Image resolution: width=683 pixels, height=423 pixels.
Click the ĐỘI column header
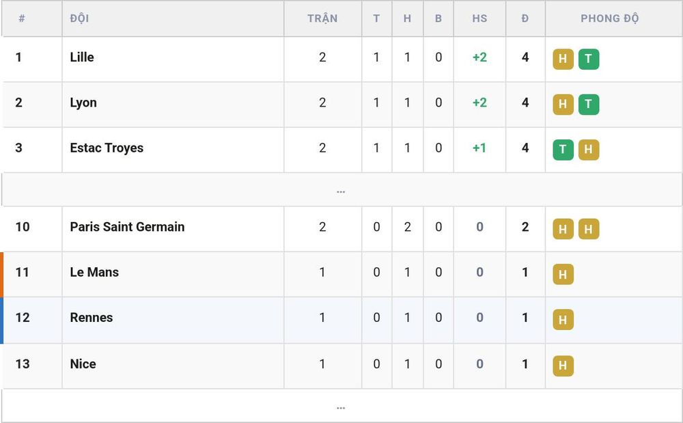79,18
